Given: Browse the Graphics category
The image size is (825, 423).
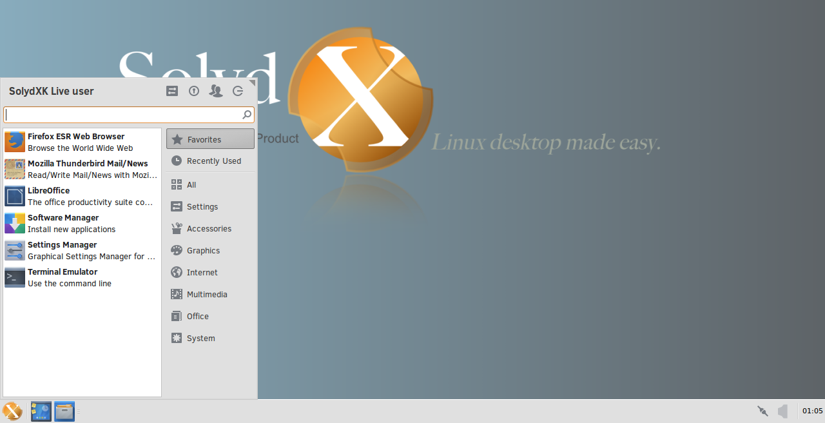Looking at the screenshot, I should (x=210, y=250).
